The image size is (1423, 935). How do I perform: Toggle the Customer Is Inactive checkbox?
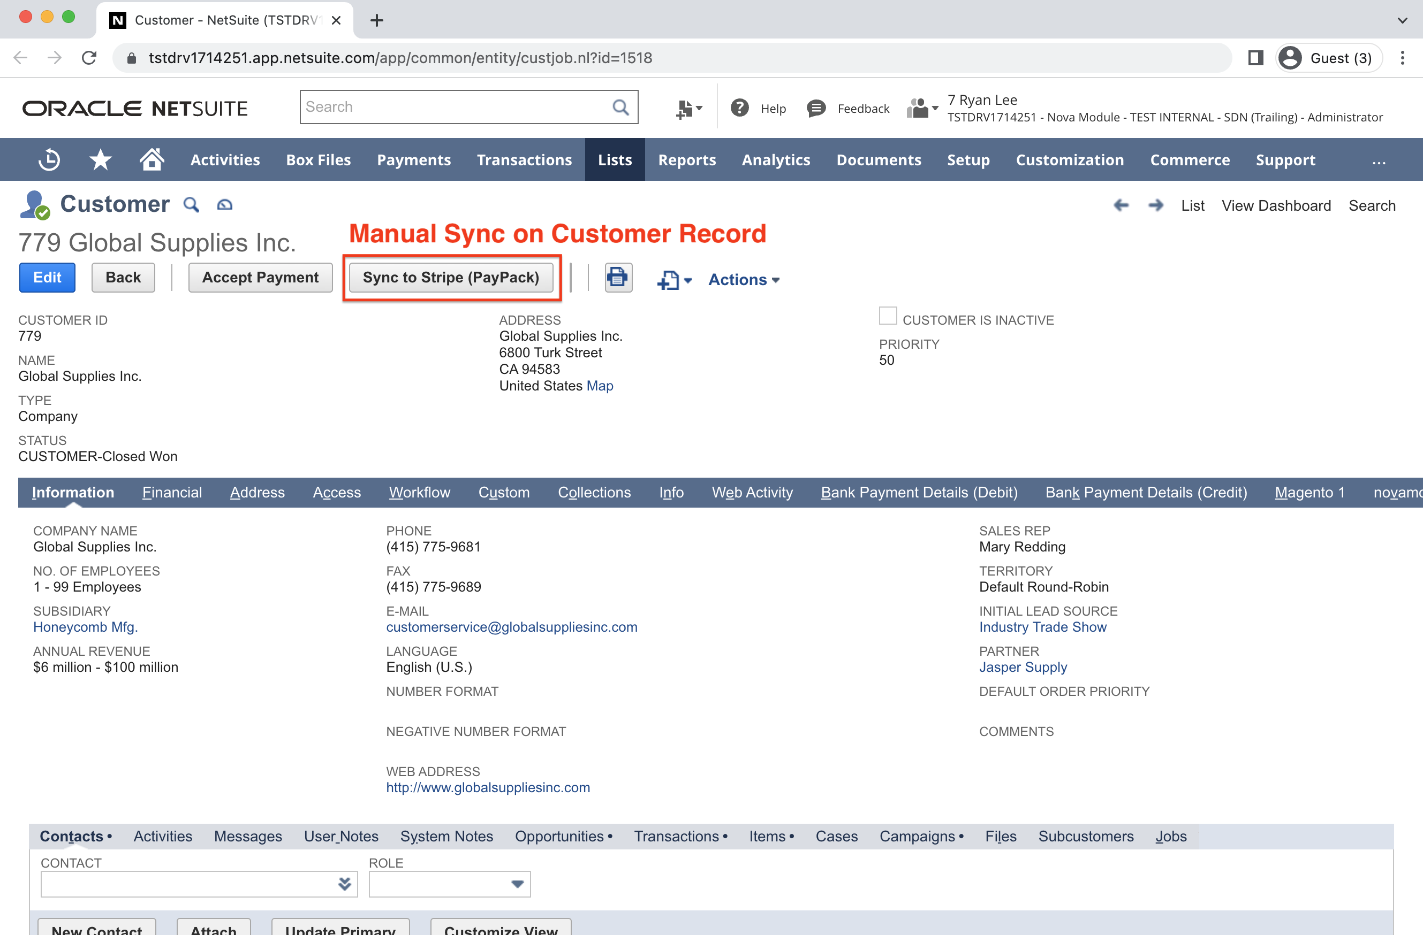[x=887, y=316]
